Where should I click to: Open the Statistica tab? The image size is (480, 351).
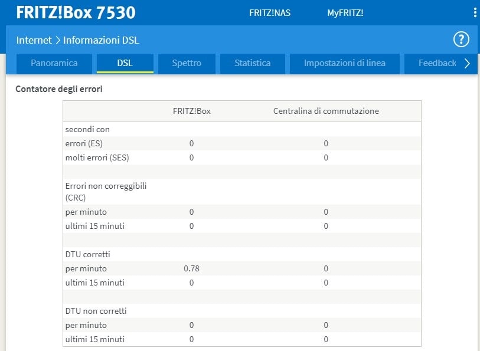[x=253, y=63]
